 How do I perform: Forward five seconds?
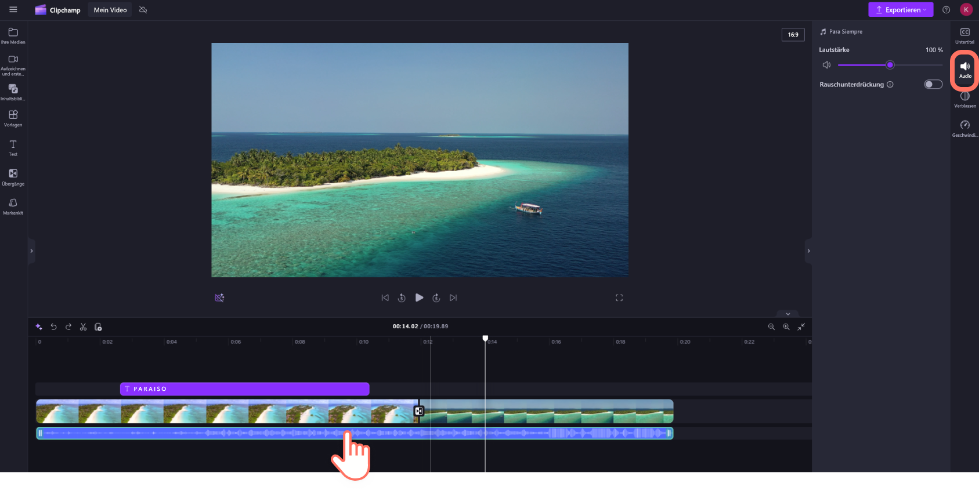click(x=436, y=297)
